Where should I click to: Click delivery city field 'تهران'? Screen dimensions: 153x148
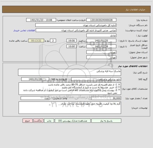click(x=101, y=57)
